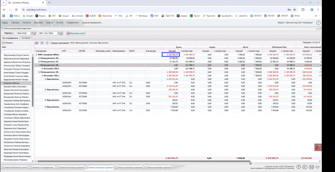The image size is (335, 172).
Task: Open the 'Mail.ru' bookmark
Action: pyautogui.click(x=15, y=16)
